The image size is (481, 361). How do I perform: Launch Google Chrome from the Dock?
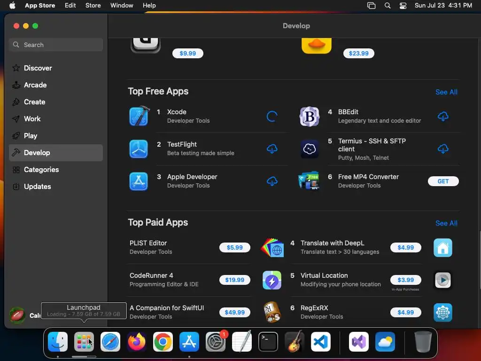click(x=163, y=342)
